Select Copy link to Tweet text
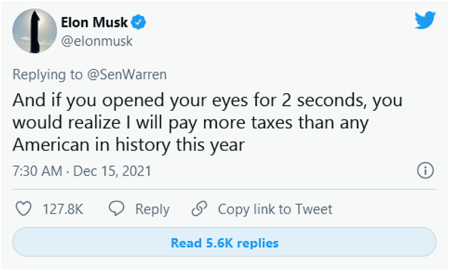This screenshot has height=270, width=449. (x=275, y=209)
